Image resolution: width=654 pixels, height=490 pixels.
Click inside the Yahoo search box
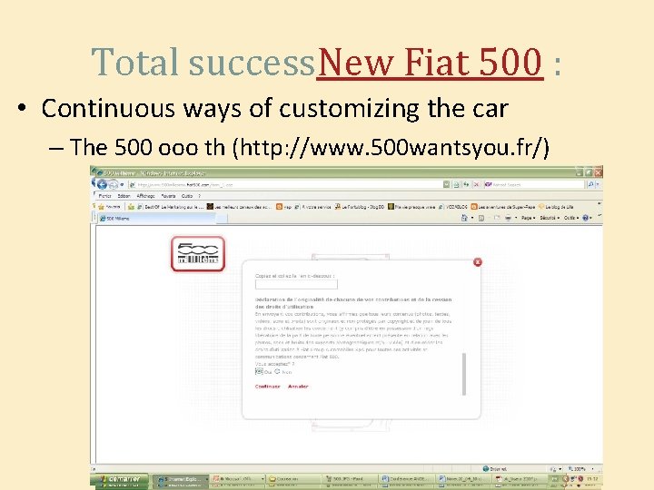pyautogui.click(x=533, y=184)
